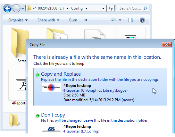175x137 pixels.
Task: Click the change view icon
Action: click(113, 20)
